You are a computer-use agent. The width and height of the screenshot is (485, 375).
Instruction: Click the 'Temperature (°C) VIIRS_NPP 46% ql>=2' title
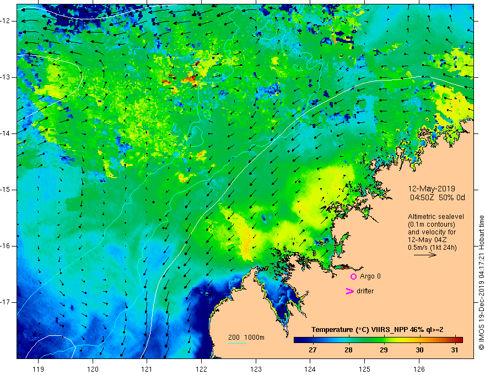point(377,330)
